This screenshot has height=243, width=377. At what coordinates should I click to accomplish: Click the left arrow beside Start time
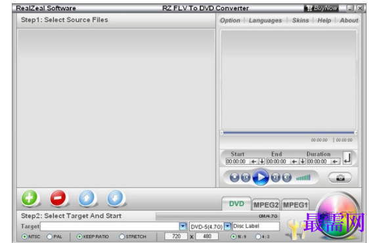[254, 162]
